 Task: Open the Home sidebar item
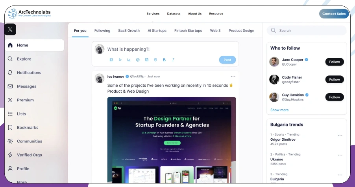pos(34,45)
